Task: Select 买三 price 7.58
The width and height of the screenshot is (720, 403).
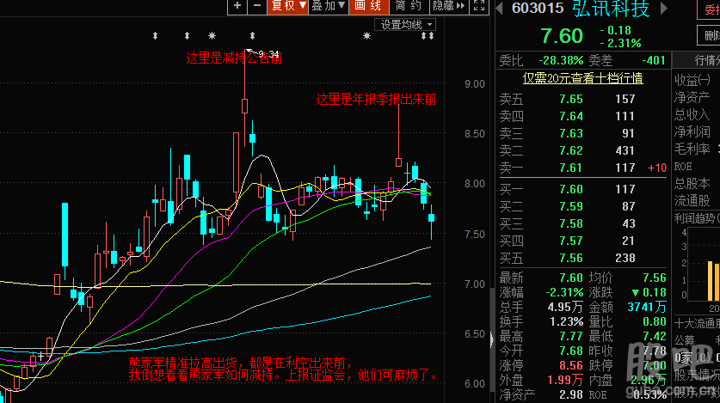Action: pyautogui.click(x=571, y=223)
